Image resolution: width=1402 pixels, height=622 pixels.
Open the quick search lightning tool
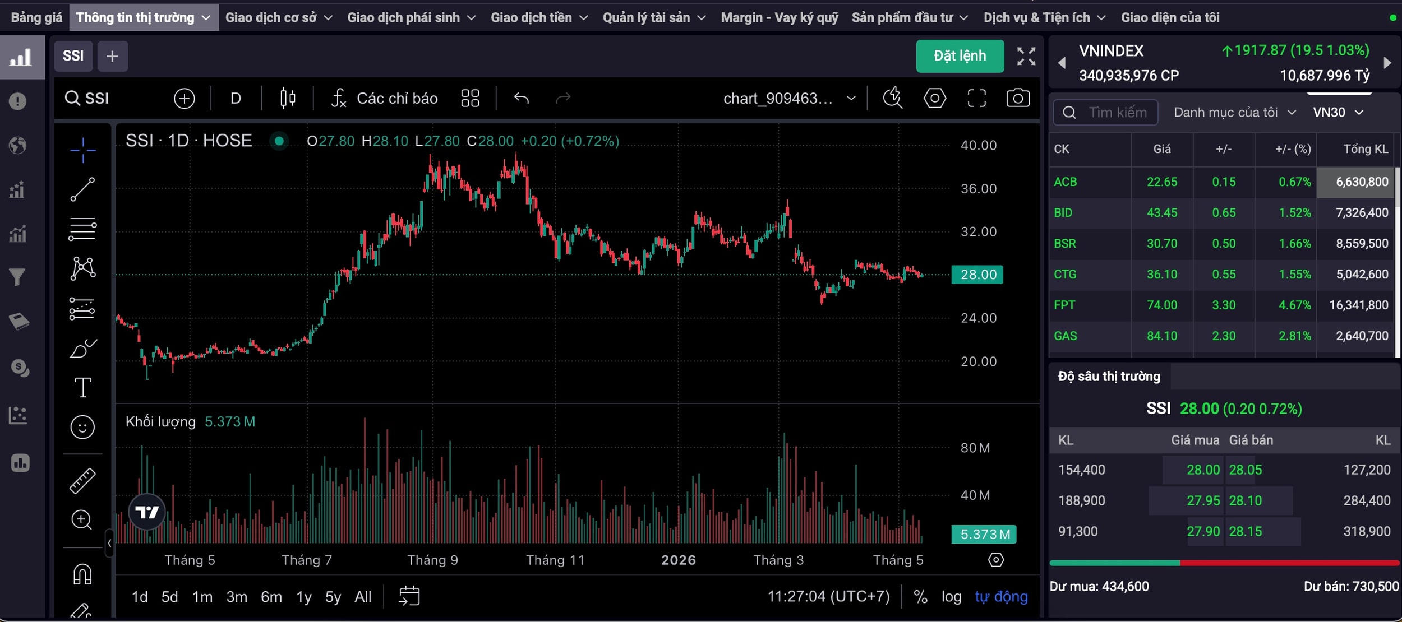[893, 99]
